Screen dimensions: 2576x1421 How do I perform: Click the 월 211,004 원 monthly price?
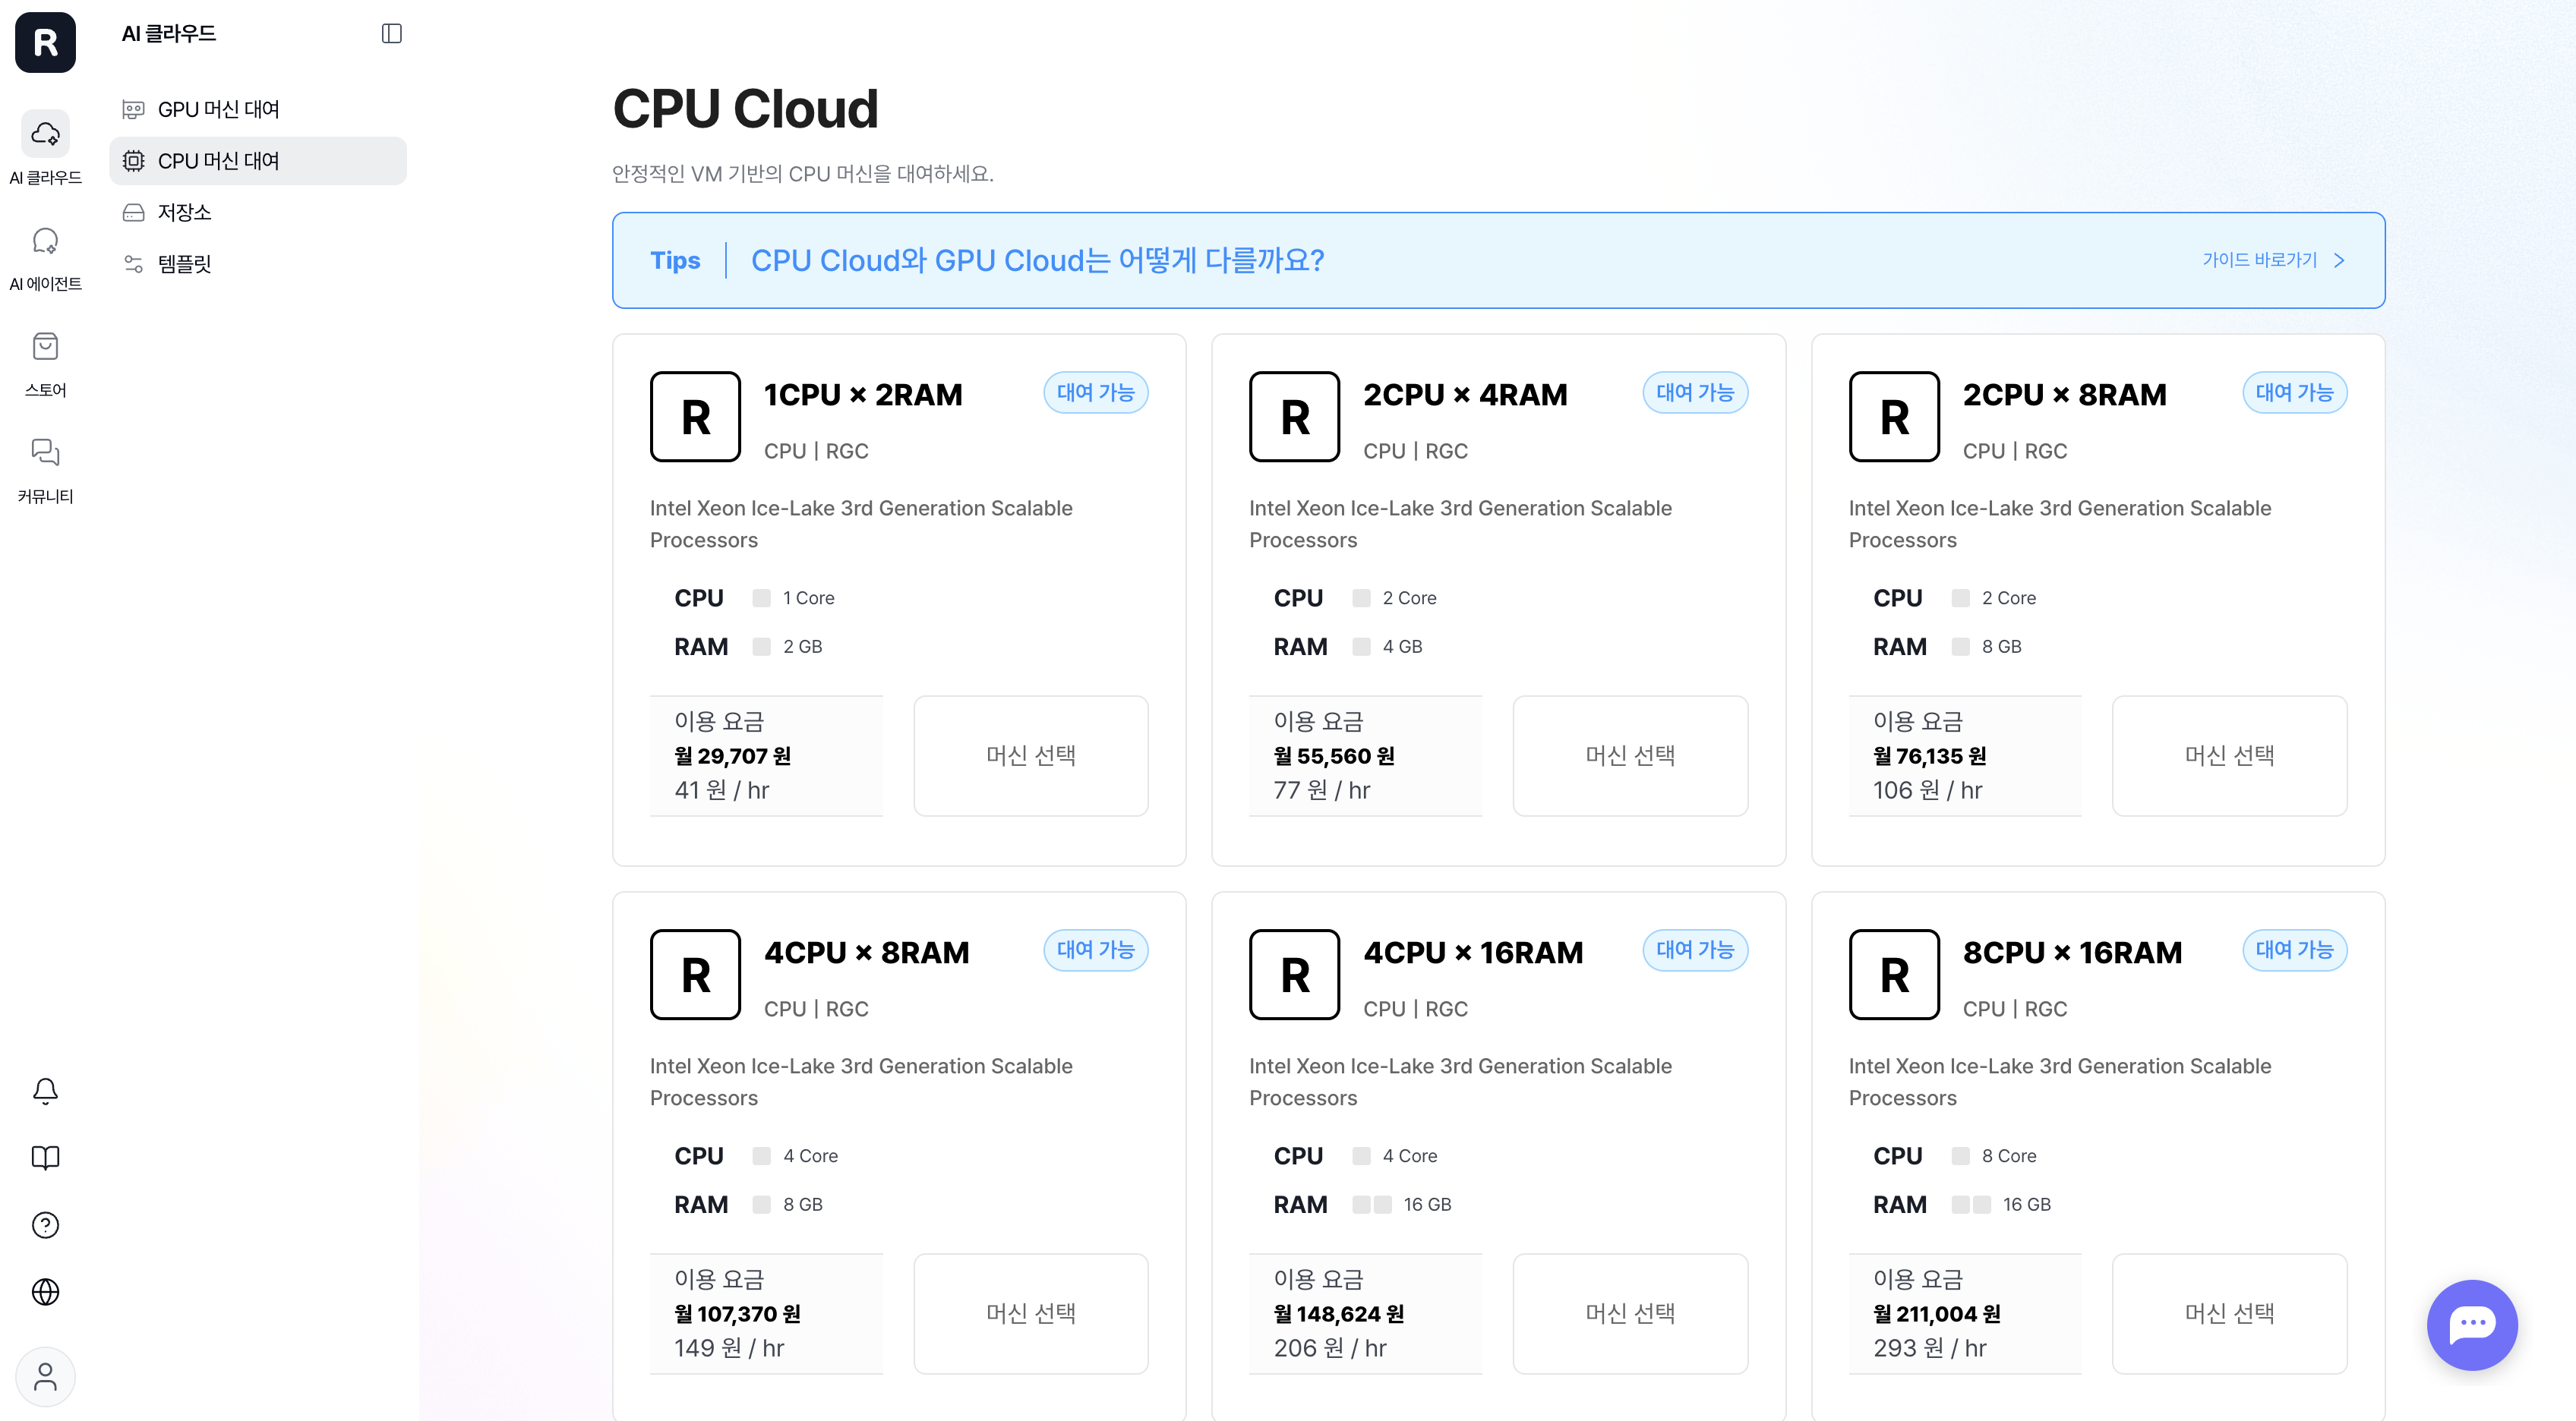click(1936, 1313)
